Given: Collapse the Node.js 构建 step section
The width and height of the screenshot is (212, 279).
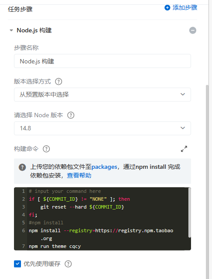Looking at the screenshot, I should 11,31.
